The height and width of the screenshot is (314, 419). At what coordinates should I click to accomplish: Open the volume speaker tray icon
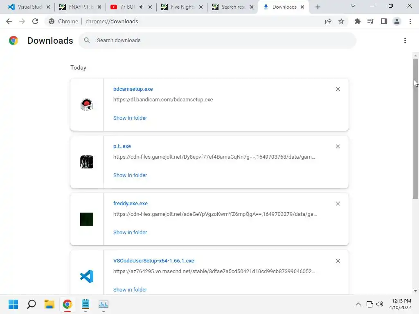pyautogui.click(x=380, y=304)
